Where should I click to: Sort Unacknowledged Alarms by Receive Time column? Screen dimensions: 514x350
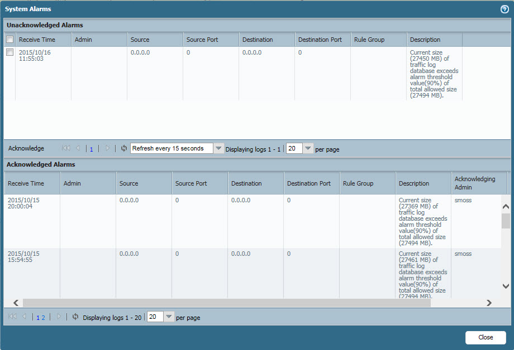37,40
